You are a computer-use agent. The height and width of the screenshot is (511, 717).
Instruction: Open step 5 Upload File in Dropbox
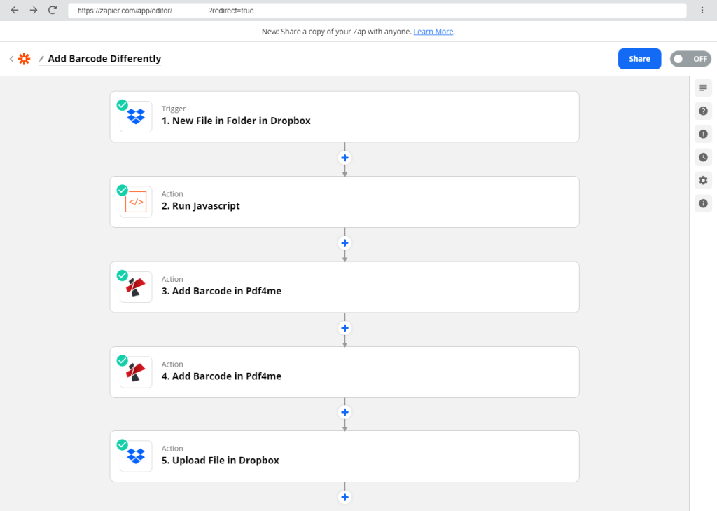tap(344, 456)
